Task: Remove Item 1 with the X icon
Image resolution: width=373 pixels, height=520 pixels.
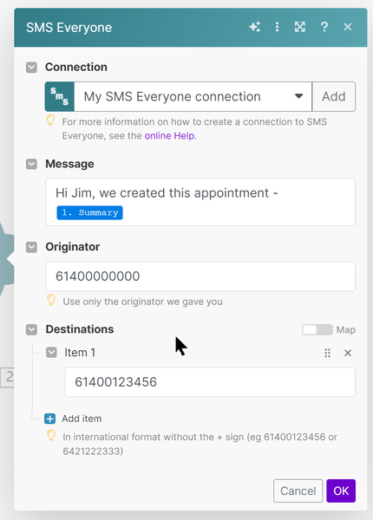Action: pyautogui.click(x=348, y=353)
